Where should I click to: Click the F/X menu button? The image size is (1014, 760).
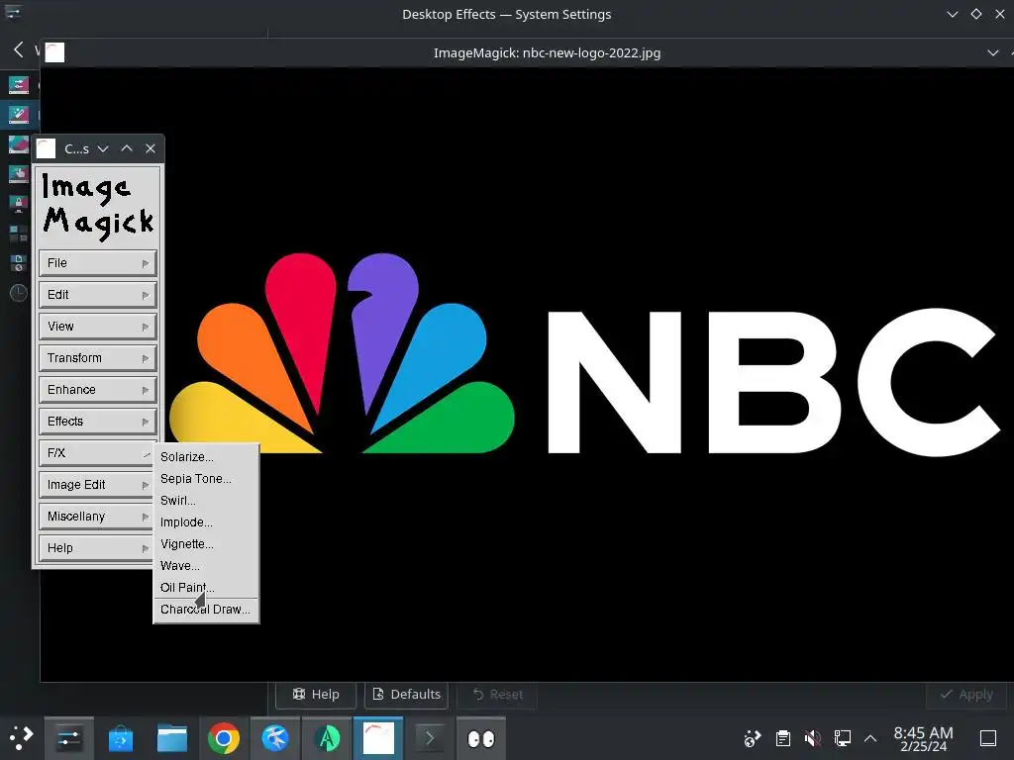[x=96, y=453]
